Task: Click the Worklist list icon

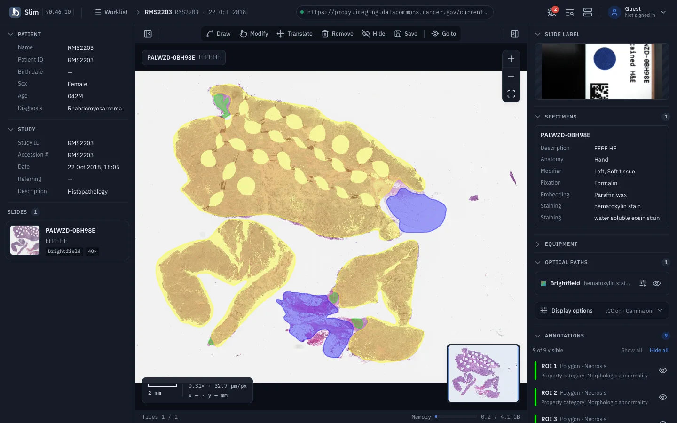Action: pyautogui.click(x=97, y=12)
